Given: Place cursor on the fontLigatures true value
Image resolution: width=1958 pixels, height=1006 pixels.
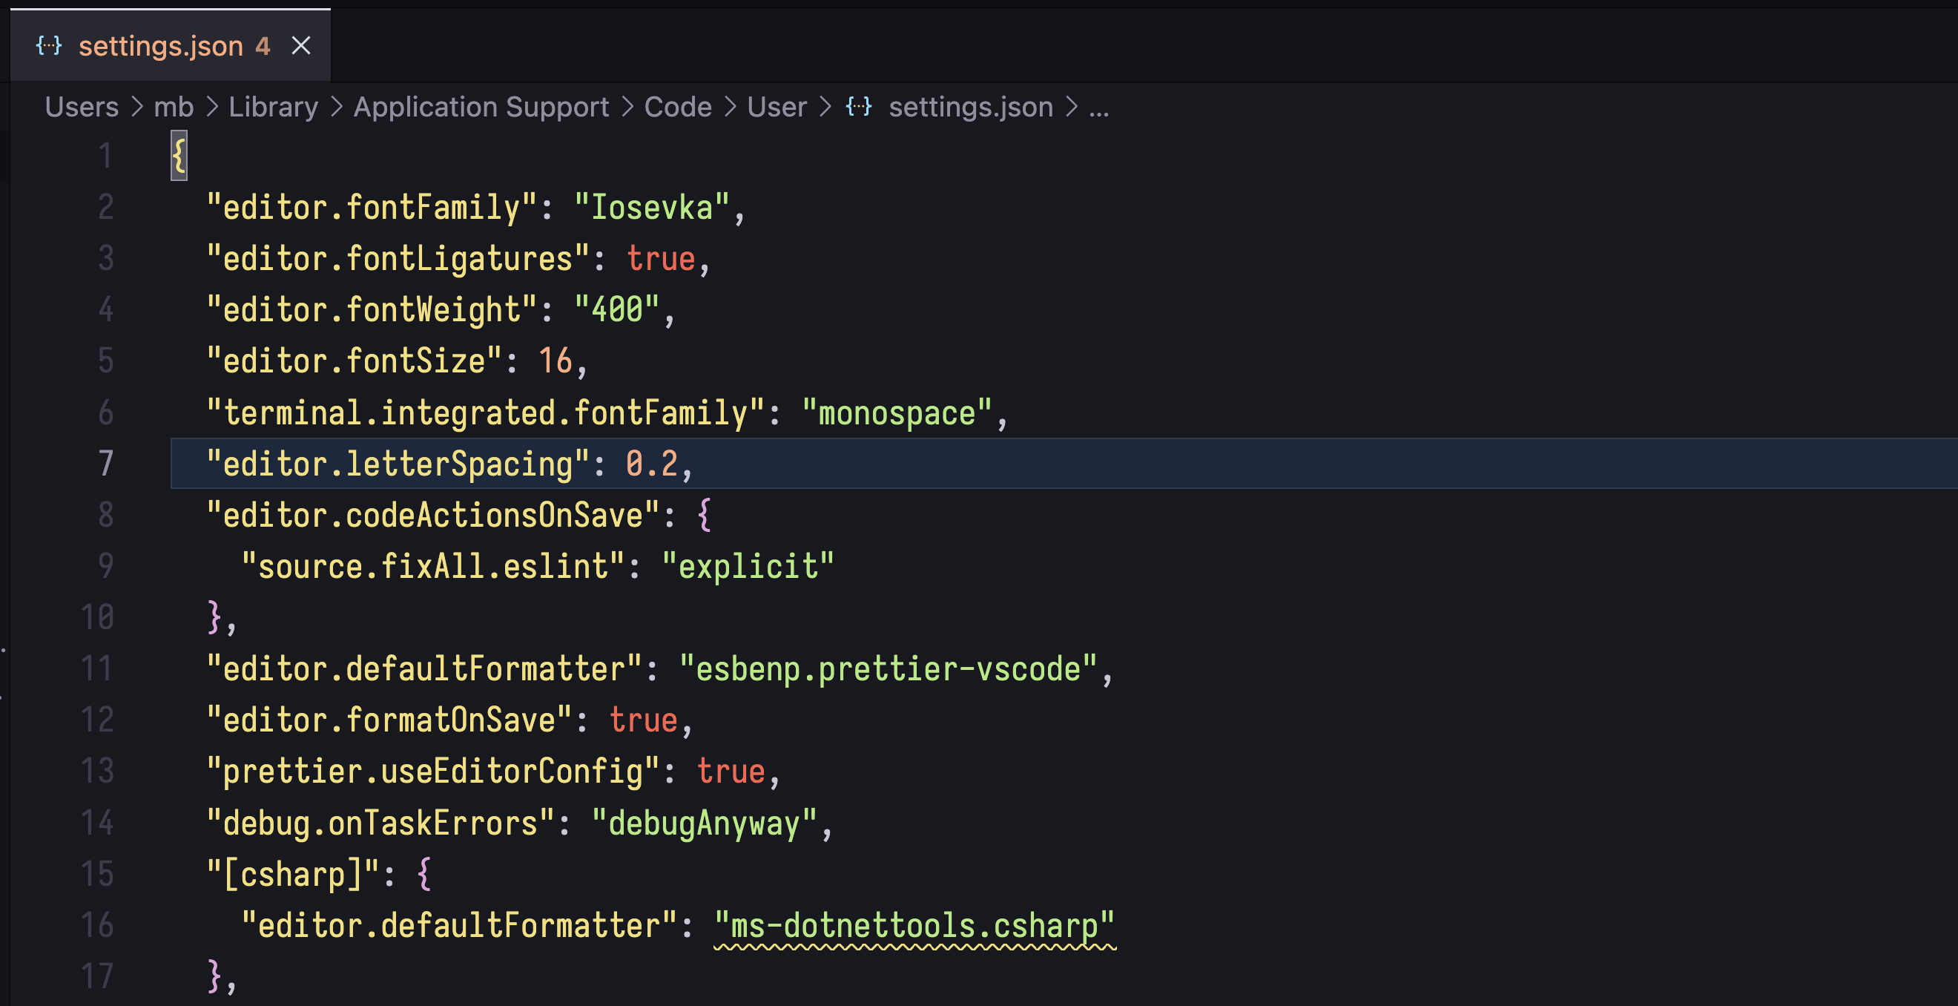Looking at the screenshot, I should coord(661,260).
